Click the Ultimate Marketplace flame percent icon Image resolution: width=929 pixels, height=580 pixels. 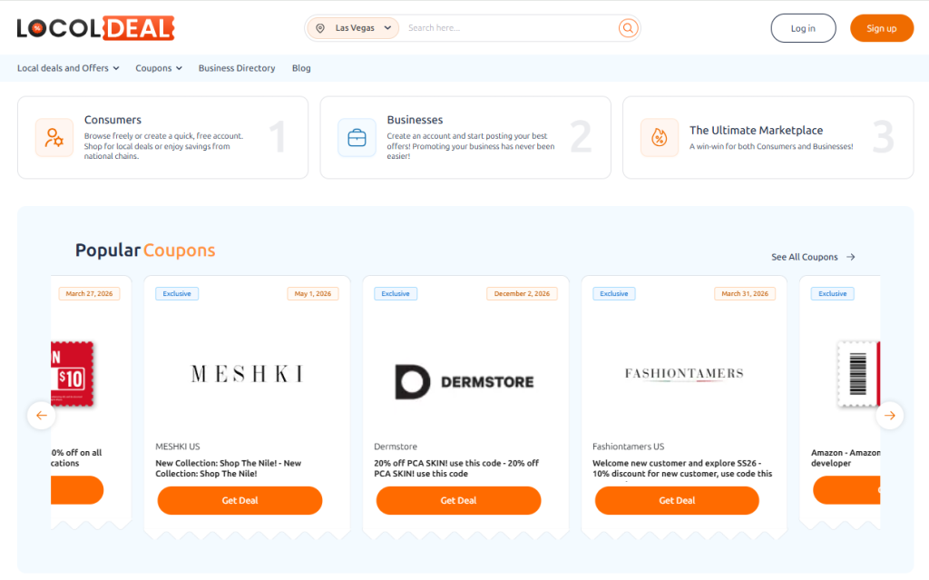tap(659, 138)
